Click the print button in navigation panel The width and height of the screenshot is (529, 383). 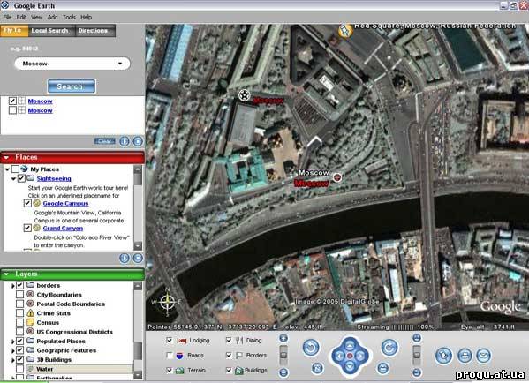click(x=465, y=356)
